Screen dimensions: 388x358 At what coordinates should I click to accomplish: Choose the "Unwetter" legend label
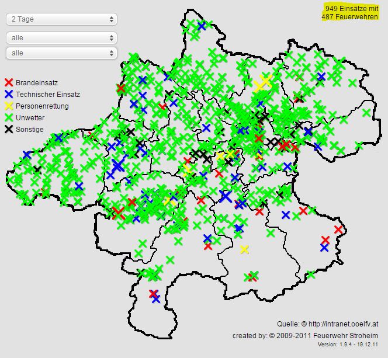[30, 118]
